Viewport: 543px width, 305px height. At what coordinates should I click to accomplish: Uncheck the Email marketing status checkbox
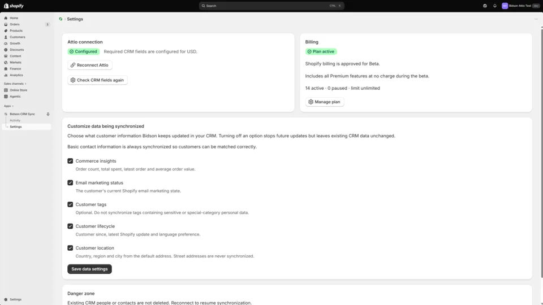[x=70, y=183]
